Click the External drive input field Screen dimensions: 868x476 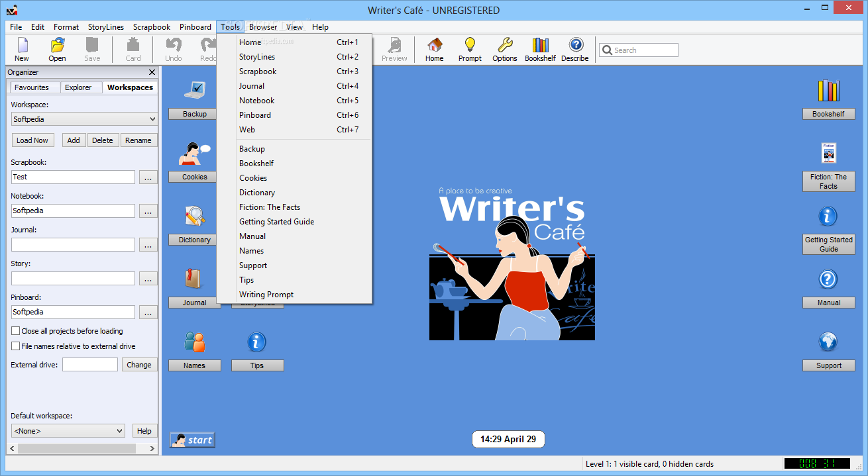coord(90,365)
